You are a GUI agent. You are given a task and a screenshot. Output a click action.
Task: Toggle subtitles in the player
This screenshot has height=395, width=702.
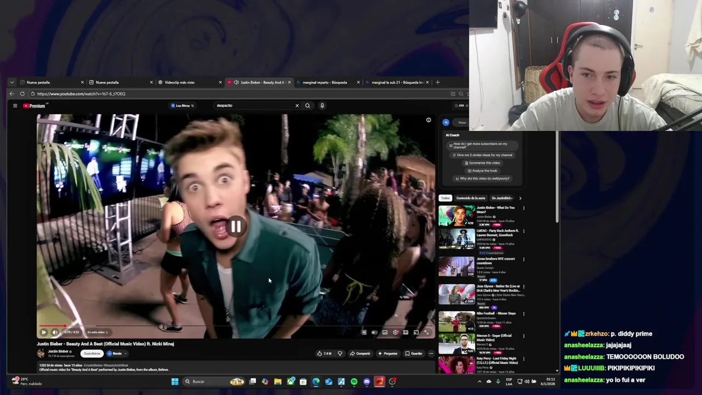click(385, 332)
